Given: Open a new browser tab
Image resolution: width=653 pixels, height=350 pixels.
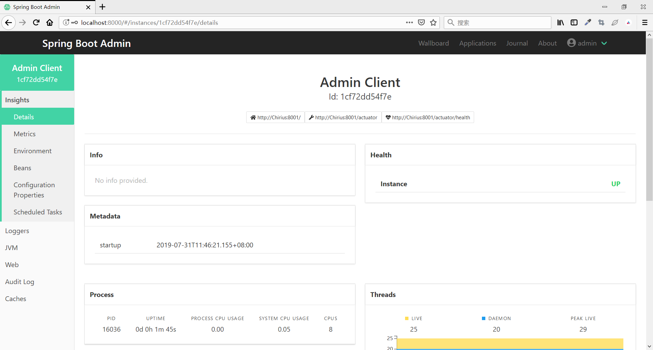Looking at the screenshot, I should [102, 7].
